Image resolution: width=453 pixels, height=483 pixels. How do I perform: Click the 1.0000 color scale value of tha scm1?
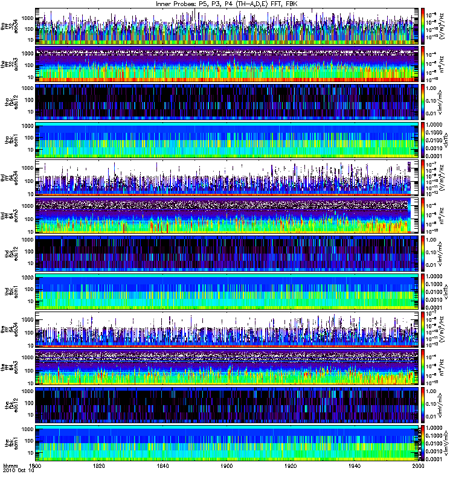pyautogui.click(x=434, y=125)
